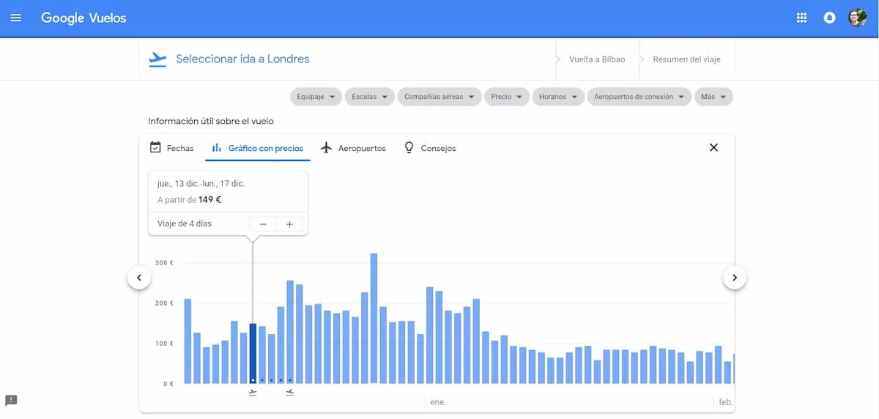Open the user account avatar
This screenshot has width=879, height=419.
[x=858, y=18]
